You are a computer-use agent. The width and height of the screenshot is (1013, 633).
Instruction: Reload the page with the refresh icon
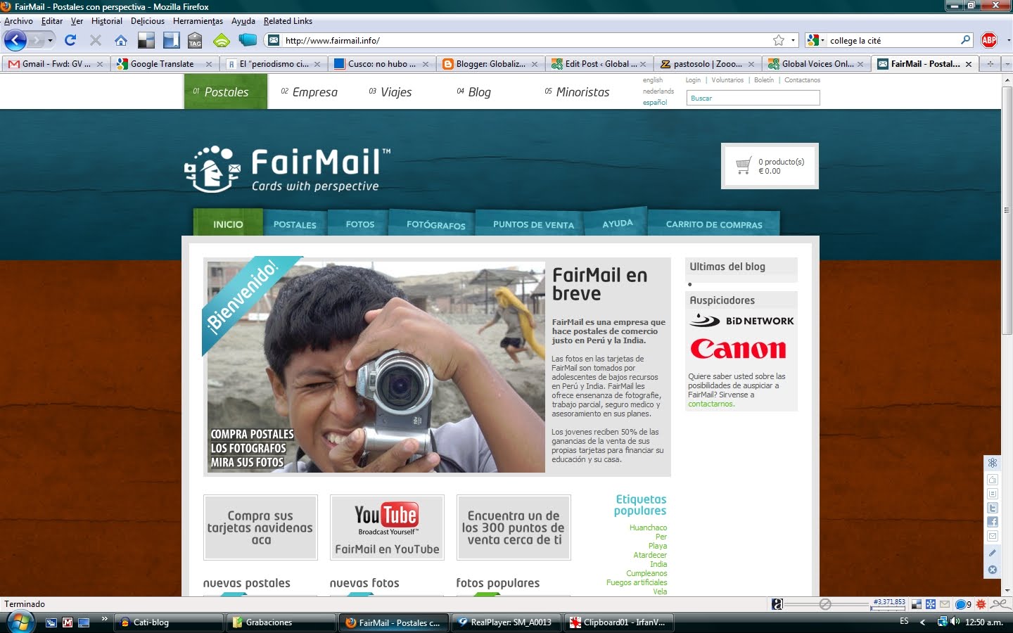70,40
